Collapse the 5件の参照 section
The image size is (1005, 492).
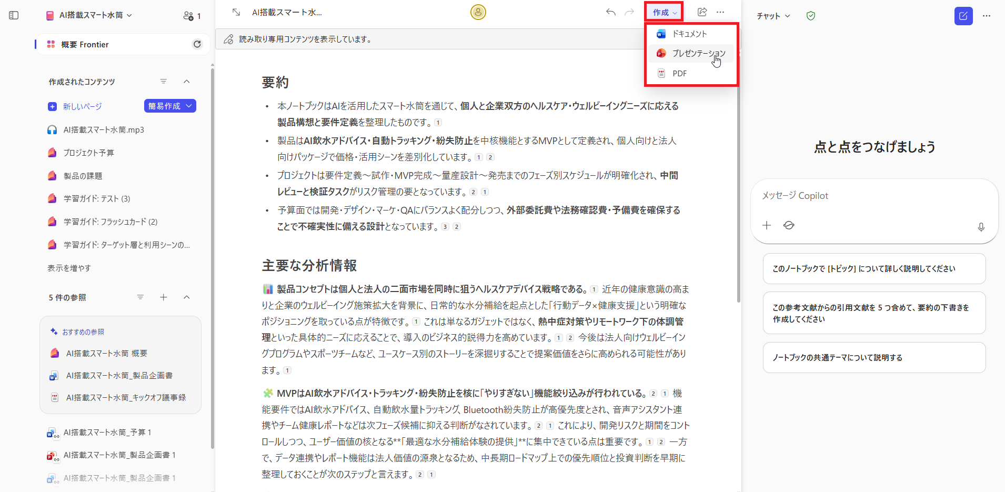click(187, 297)
